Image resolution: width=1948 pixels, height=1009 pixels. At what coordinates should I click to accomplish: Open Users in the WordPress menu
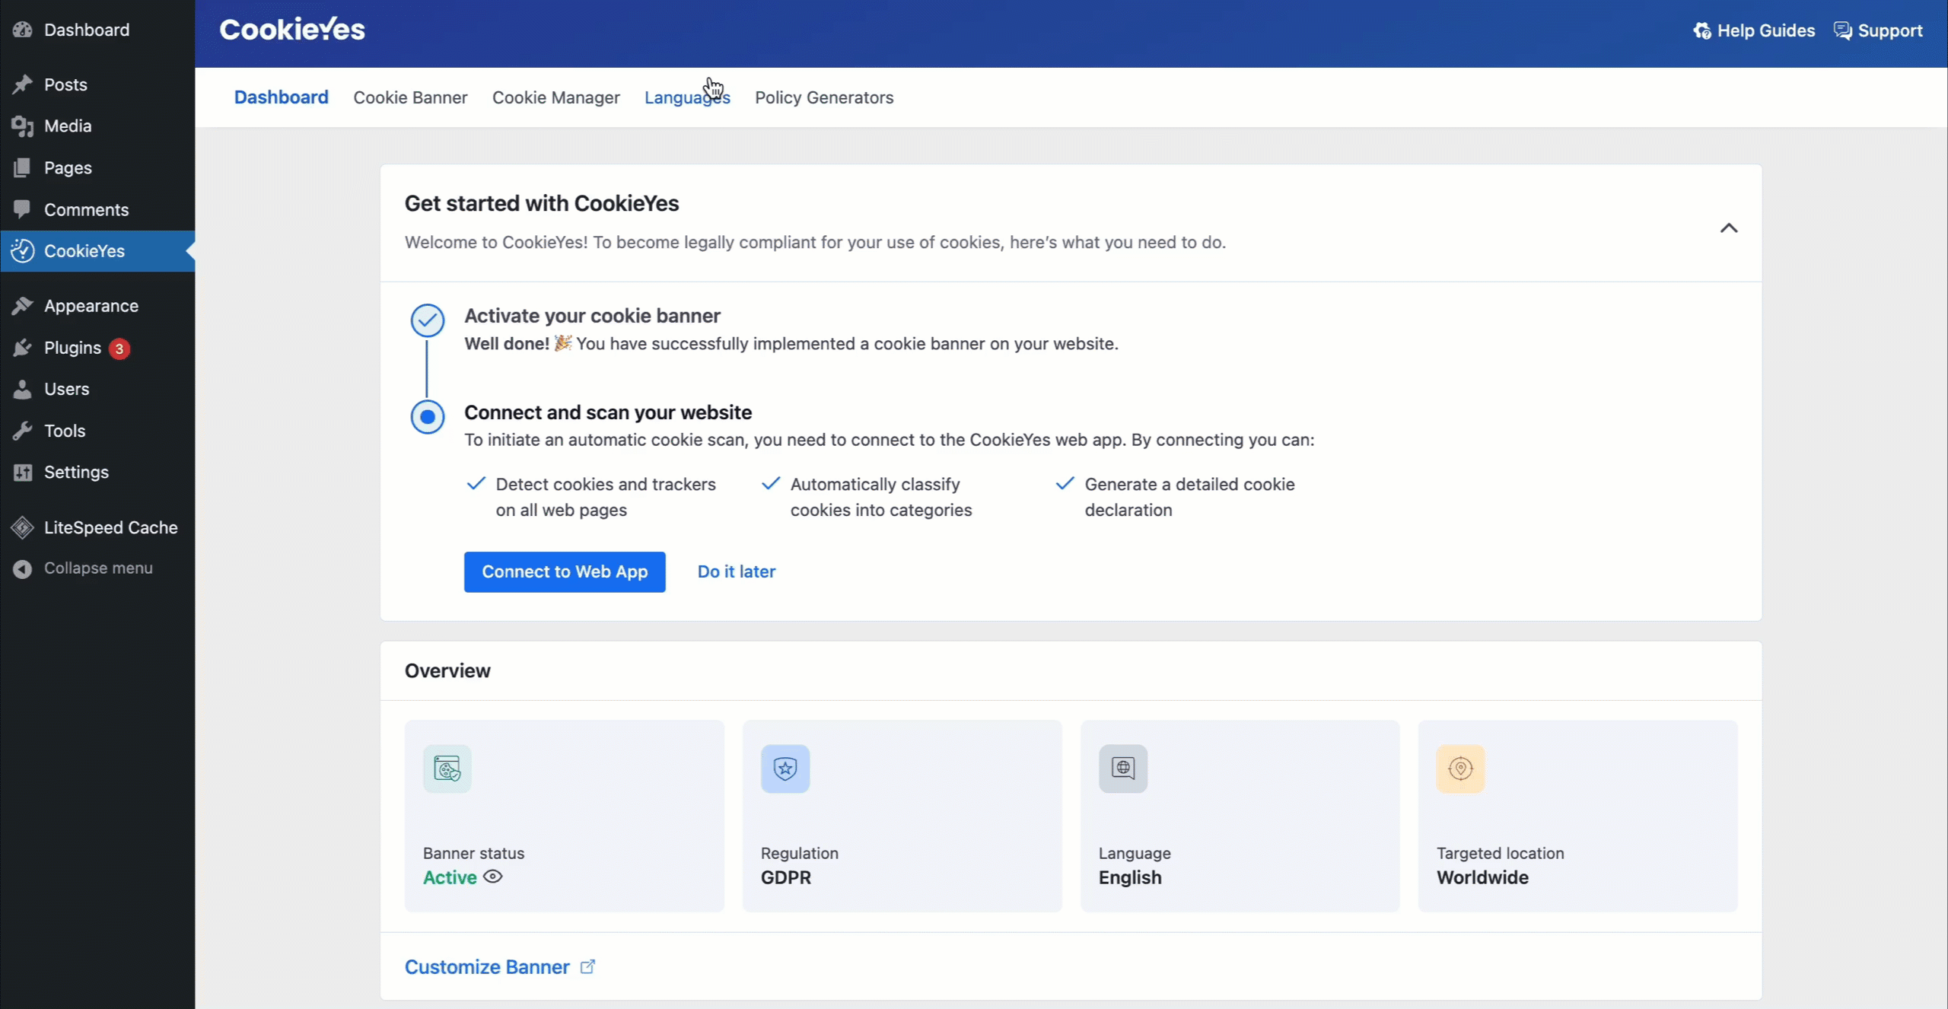(x=97, y=389)
